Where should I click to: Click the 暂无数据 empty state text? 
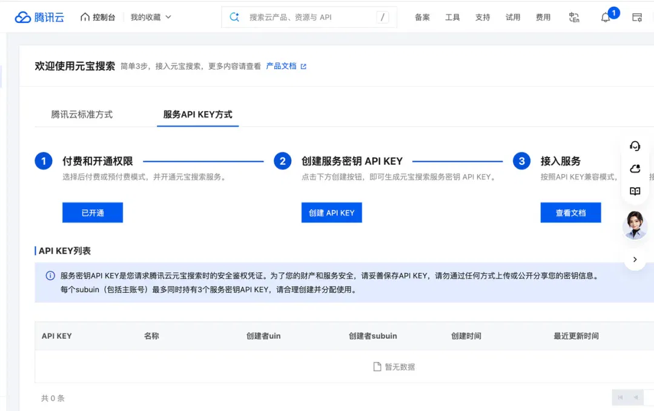pyautogui.click(x=400, y=367)
